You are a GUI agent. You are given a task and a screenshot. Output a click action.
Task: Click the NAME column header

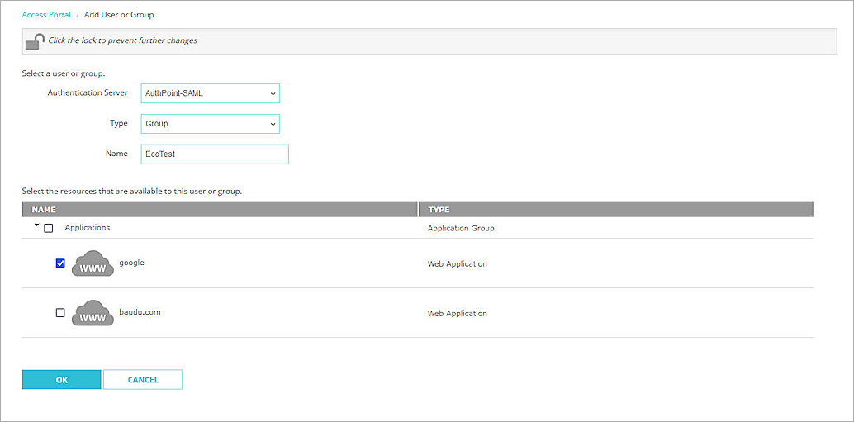[x=220, y=209]
